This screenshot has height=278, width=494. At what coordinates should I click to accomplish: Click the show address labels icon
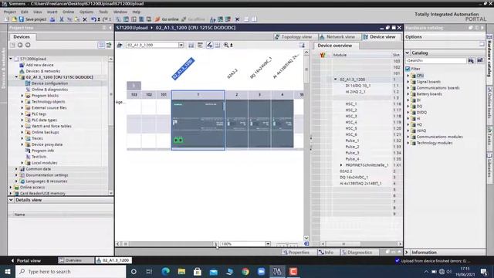[x=200, y=45]
